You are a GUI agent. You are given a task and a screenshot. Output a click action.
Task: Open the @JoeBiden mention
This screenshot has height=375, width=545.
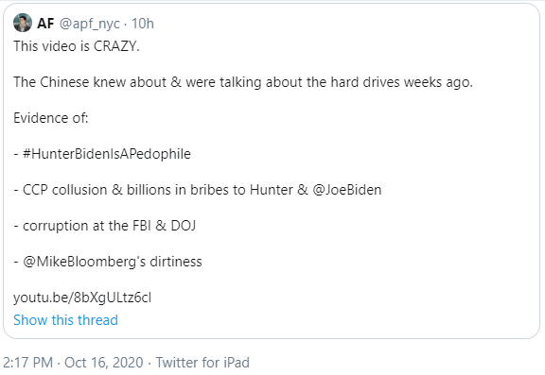pyautogui.click(x=347, y=190)
